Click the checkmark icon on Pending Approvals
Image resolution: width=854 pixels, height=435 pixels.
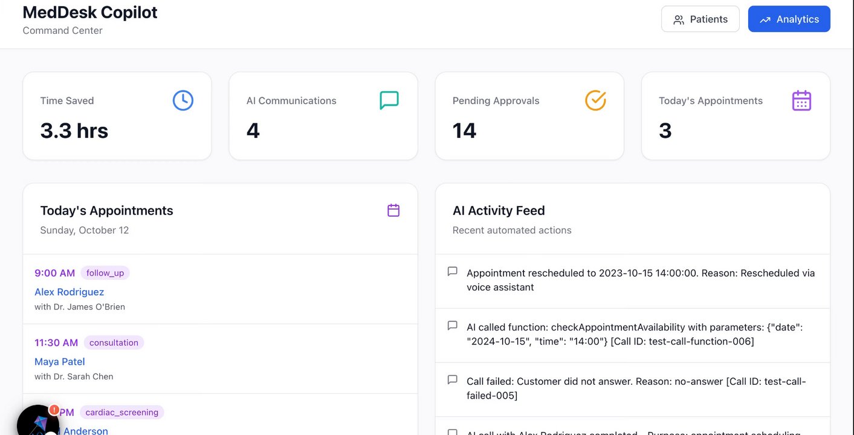click(x=595, y=100)
